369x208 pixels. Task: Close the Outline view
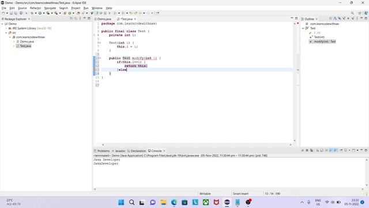pyautogui.click(x=317, y=19)
